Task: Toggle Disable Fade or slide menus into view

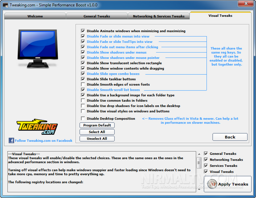Action: (x=83, y=36)
